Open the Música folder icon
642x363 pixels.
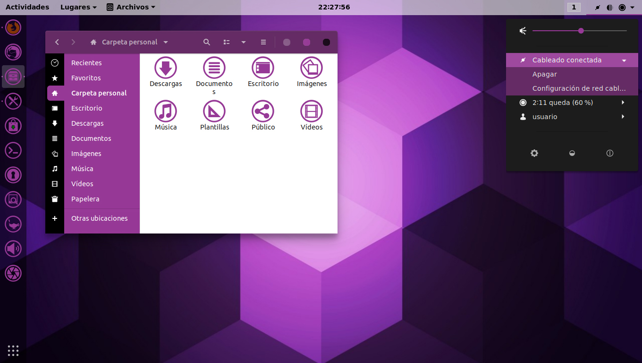click(x=166, y=112)
